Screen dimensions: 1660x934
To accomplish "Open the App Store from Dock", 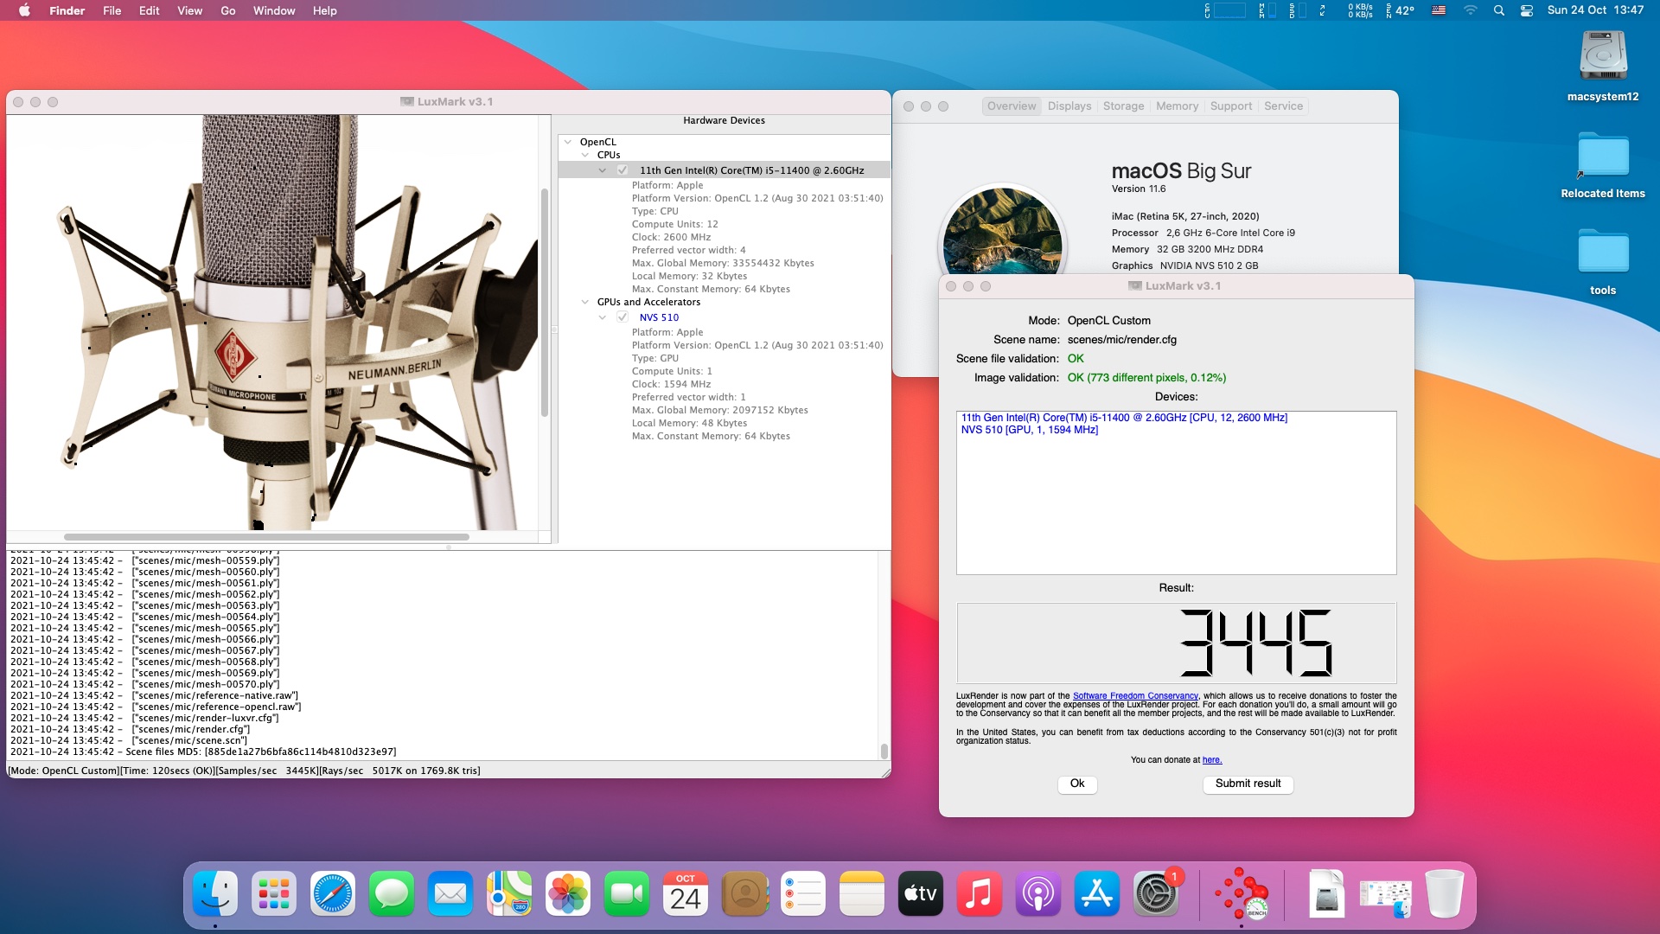I will coord(1096,894).
